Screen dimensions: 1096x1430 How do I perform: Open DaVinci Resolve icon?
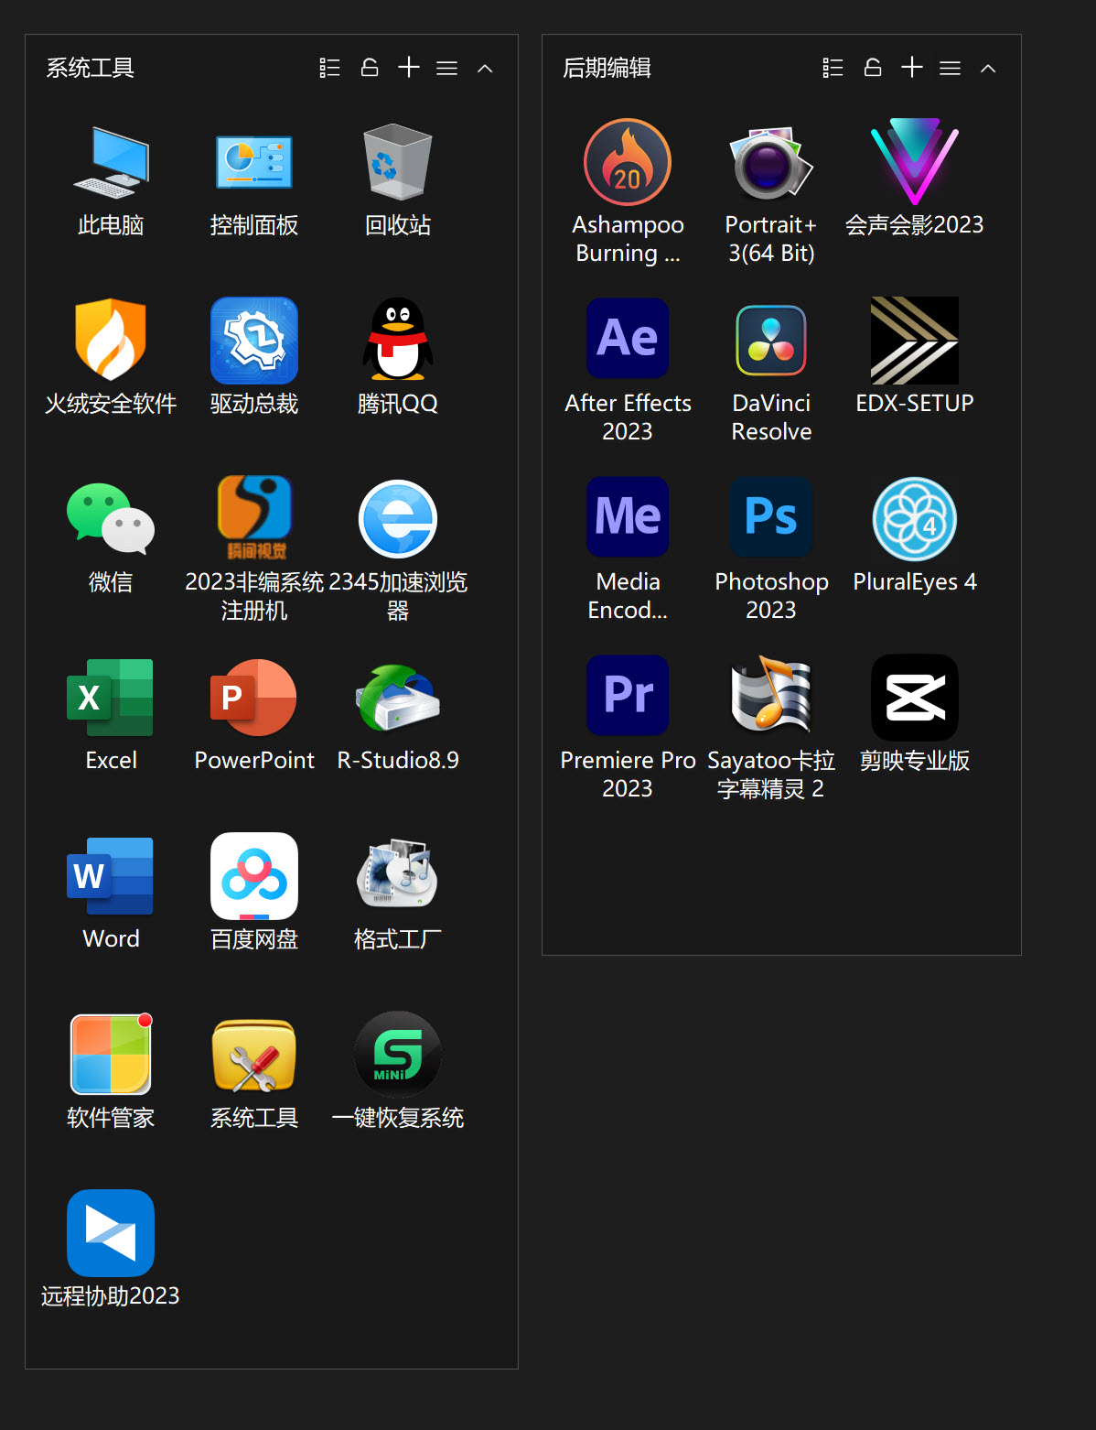[771, 341]
